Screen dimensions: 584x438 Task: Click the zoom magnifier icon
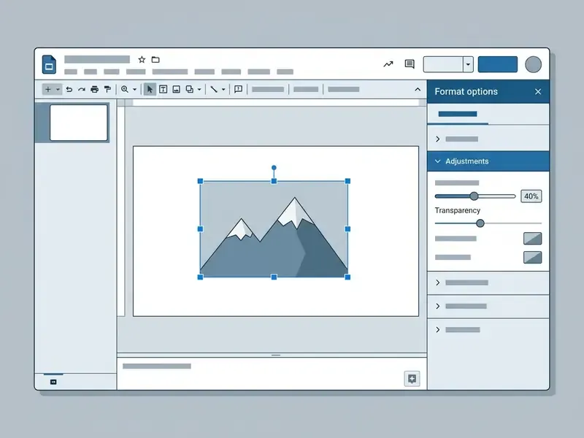tap(125, 89)
